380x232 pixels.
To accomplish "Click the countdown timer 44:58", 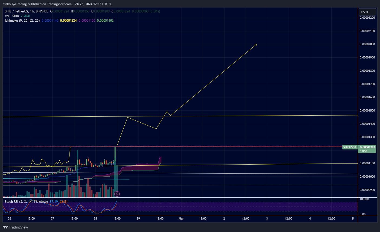I will click(364, 151).
